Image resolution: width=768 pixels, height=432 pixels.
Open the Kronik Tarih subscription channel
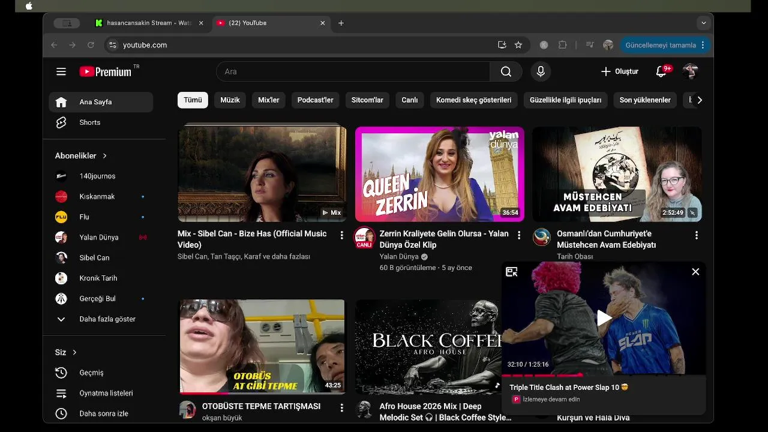click(101, 278)
